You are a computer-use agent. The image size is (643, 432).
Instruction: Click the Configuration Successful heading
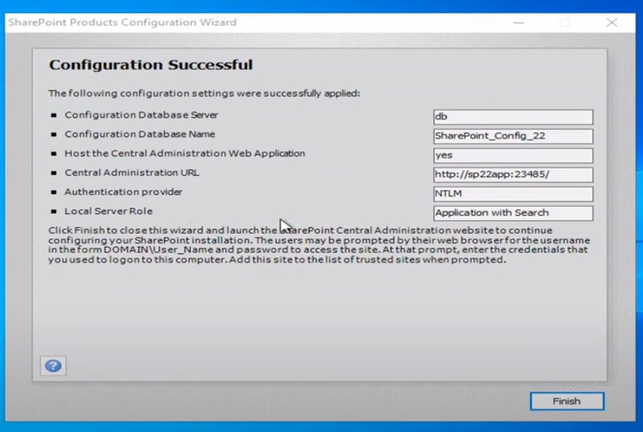pos(150,65)
